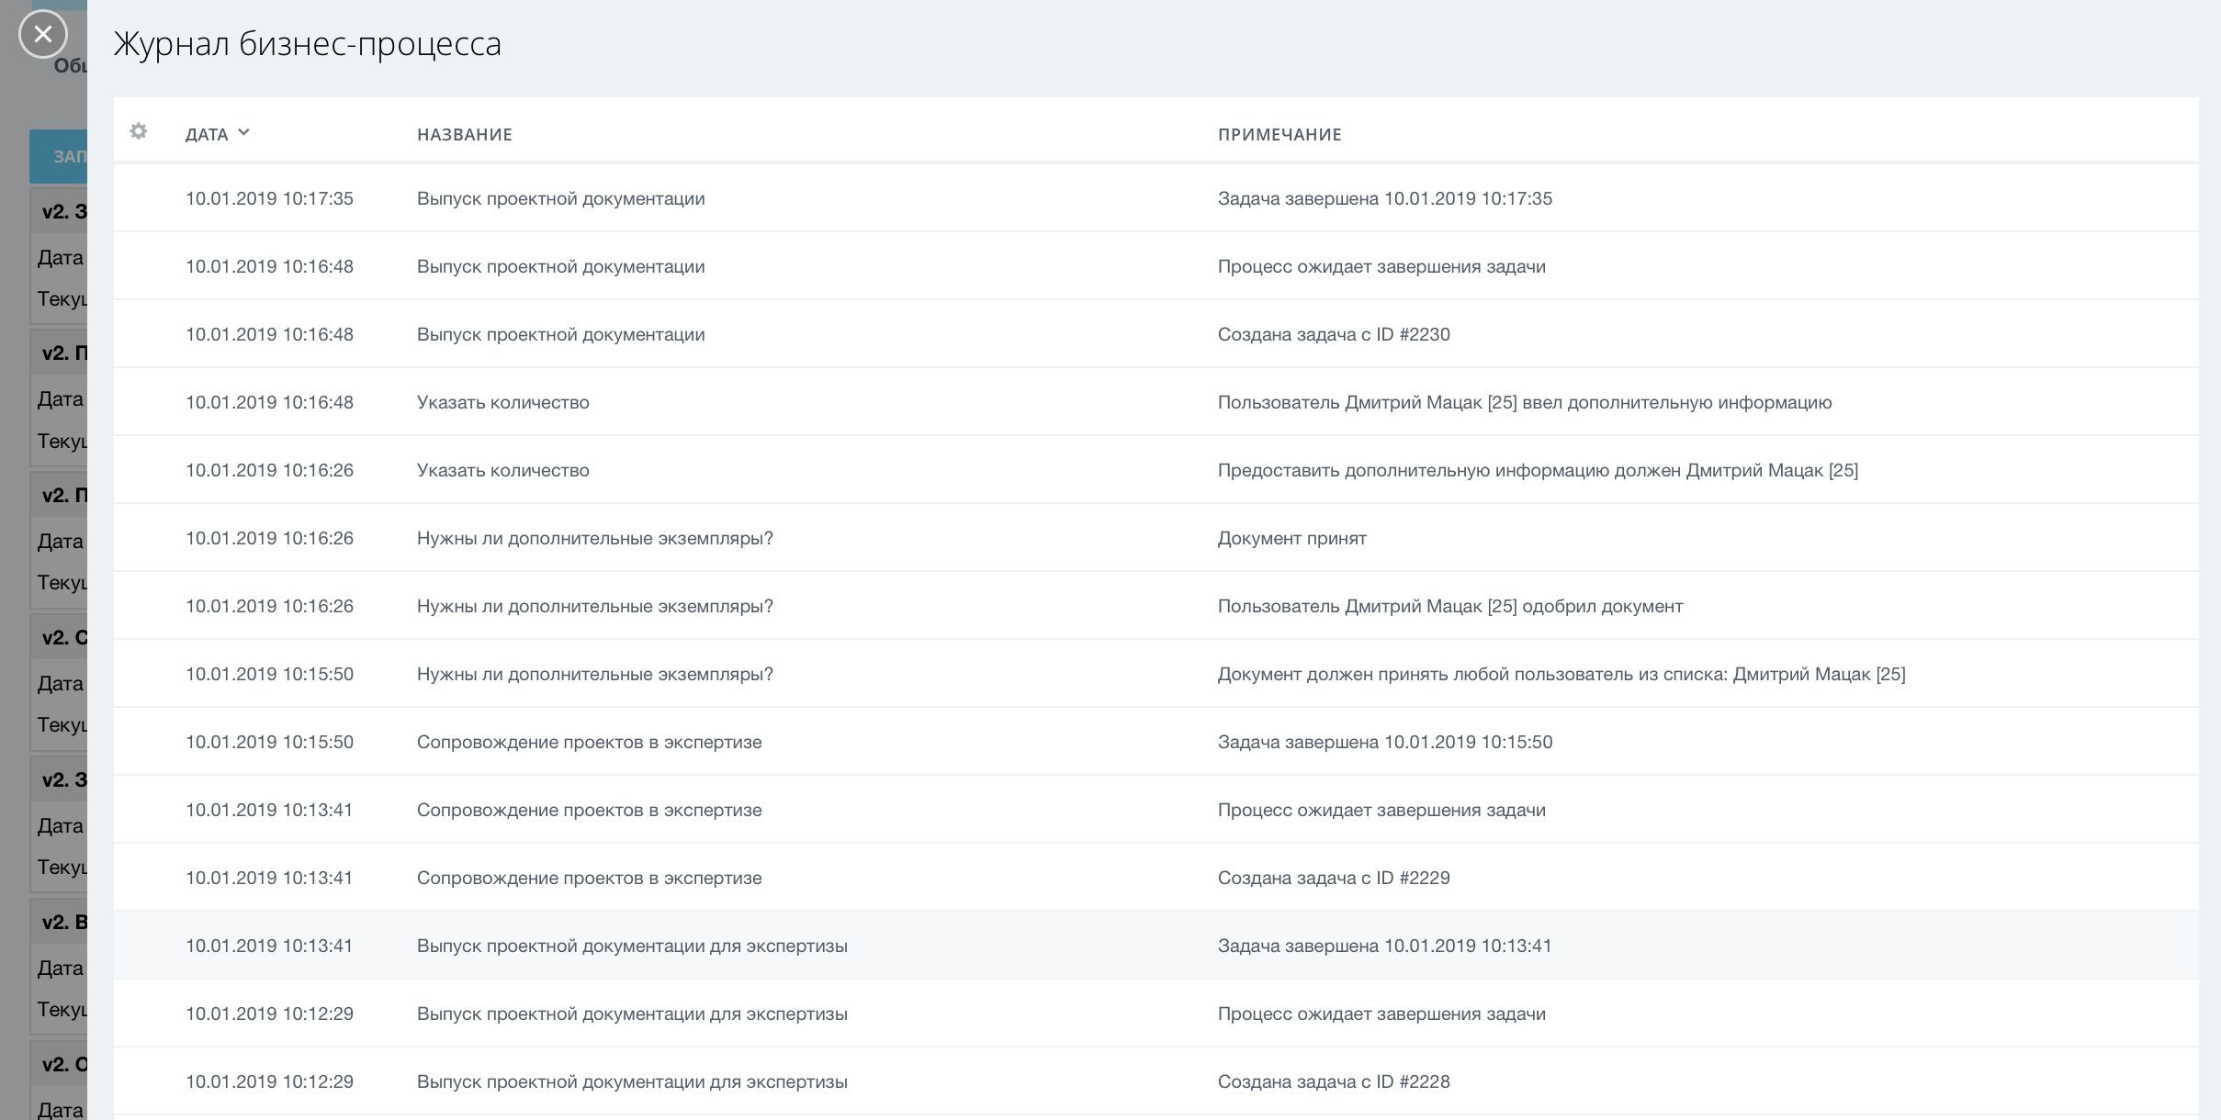Click highlighted row 'Задача завершена 10.01.2019 10:13:41'
The image size is (2221, 1120).
[x=1384, y=946]
